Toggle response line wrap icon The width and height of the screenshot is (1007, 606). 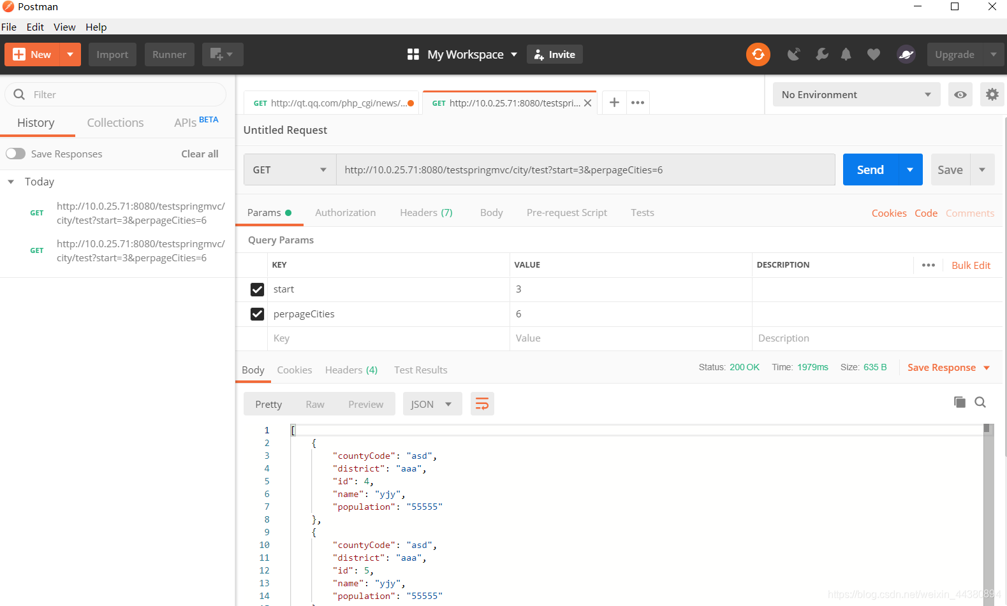[x=482, y=404]
